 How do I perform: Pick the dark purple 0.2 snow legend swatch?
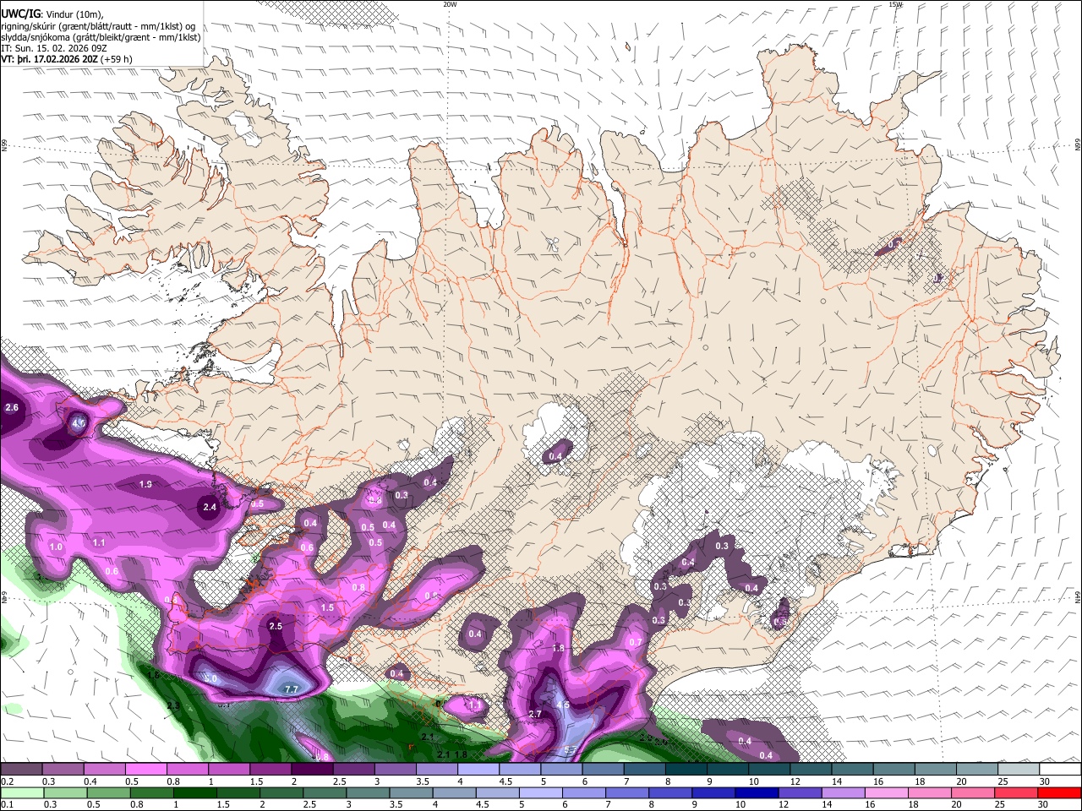21,770
